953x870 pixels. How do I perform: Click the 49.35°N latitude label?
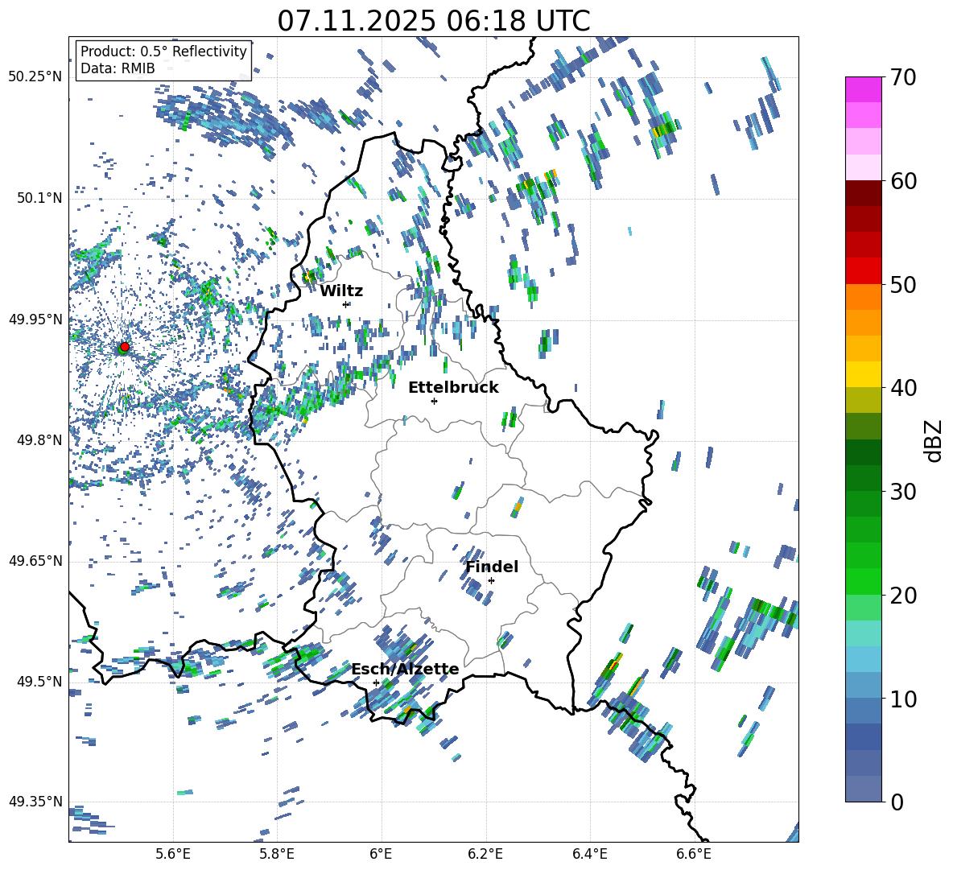click(35, 802)
